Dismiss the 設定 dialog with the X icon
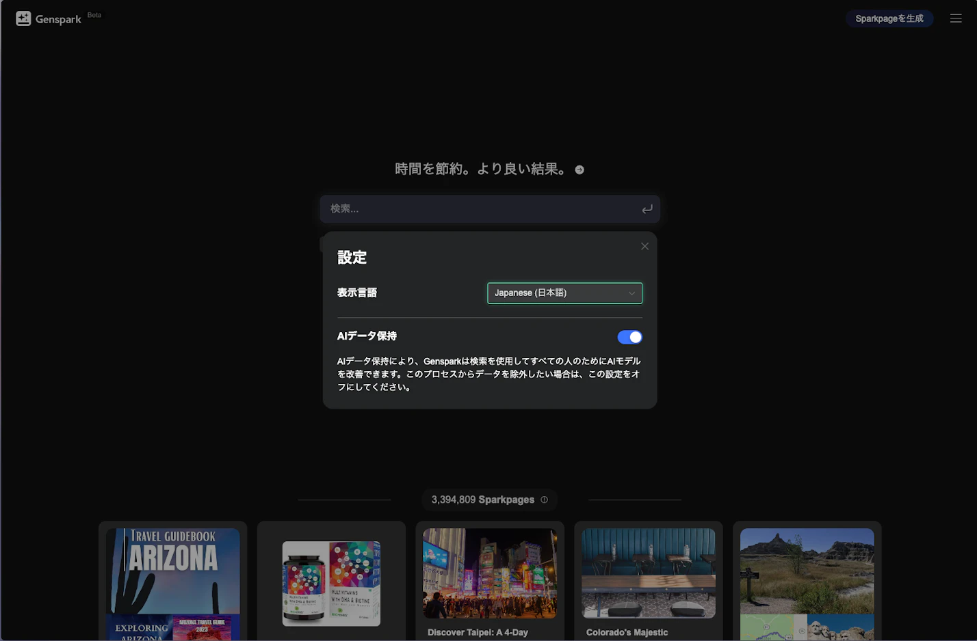977x641 pixels. pyautogui.click(x=644, y=246)
